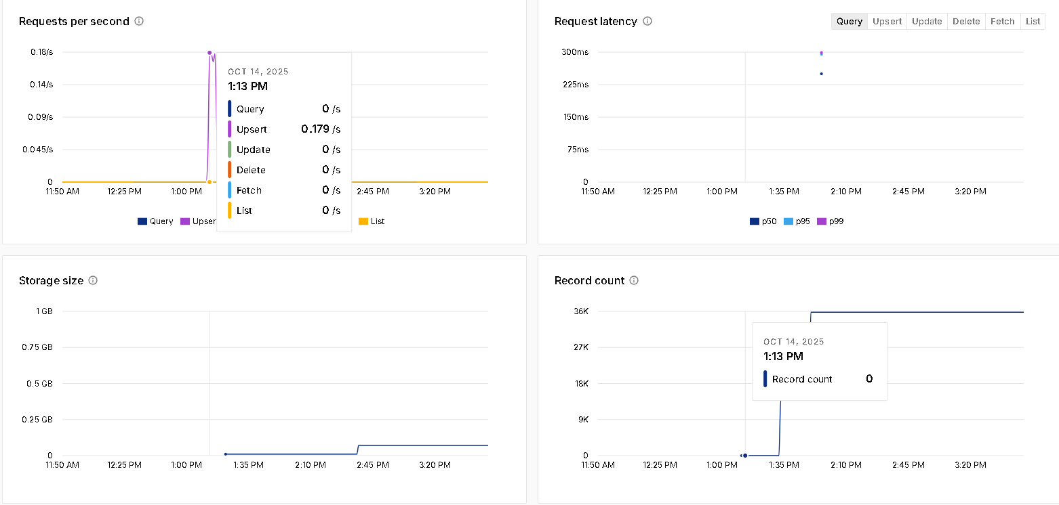The height and width of the screenshot is (505, 1059).
Task: Toggle the p95 latency legend item
Action: [x=797, y=221]
